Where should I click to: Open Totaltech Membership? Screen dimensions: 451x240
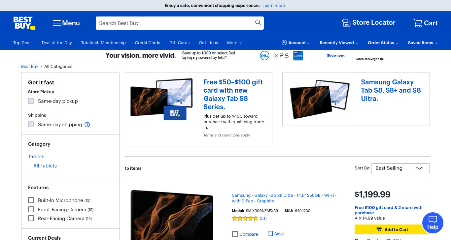click(x=103, y=43)
